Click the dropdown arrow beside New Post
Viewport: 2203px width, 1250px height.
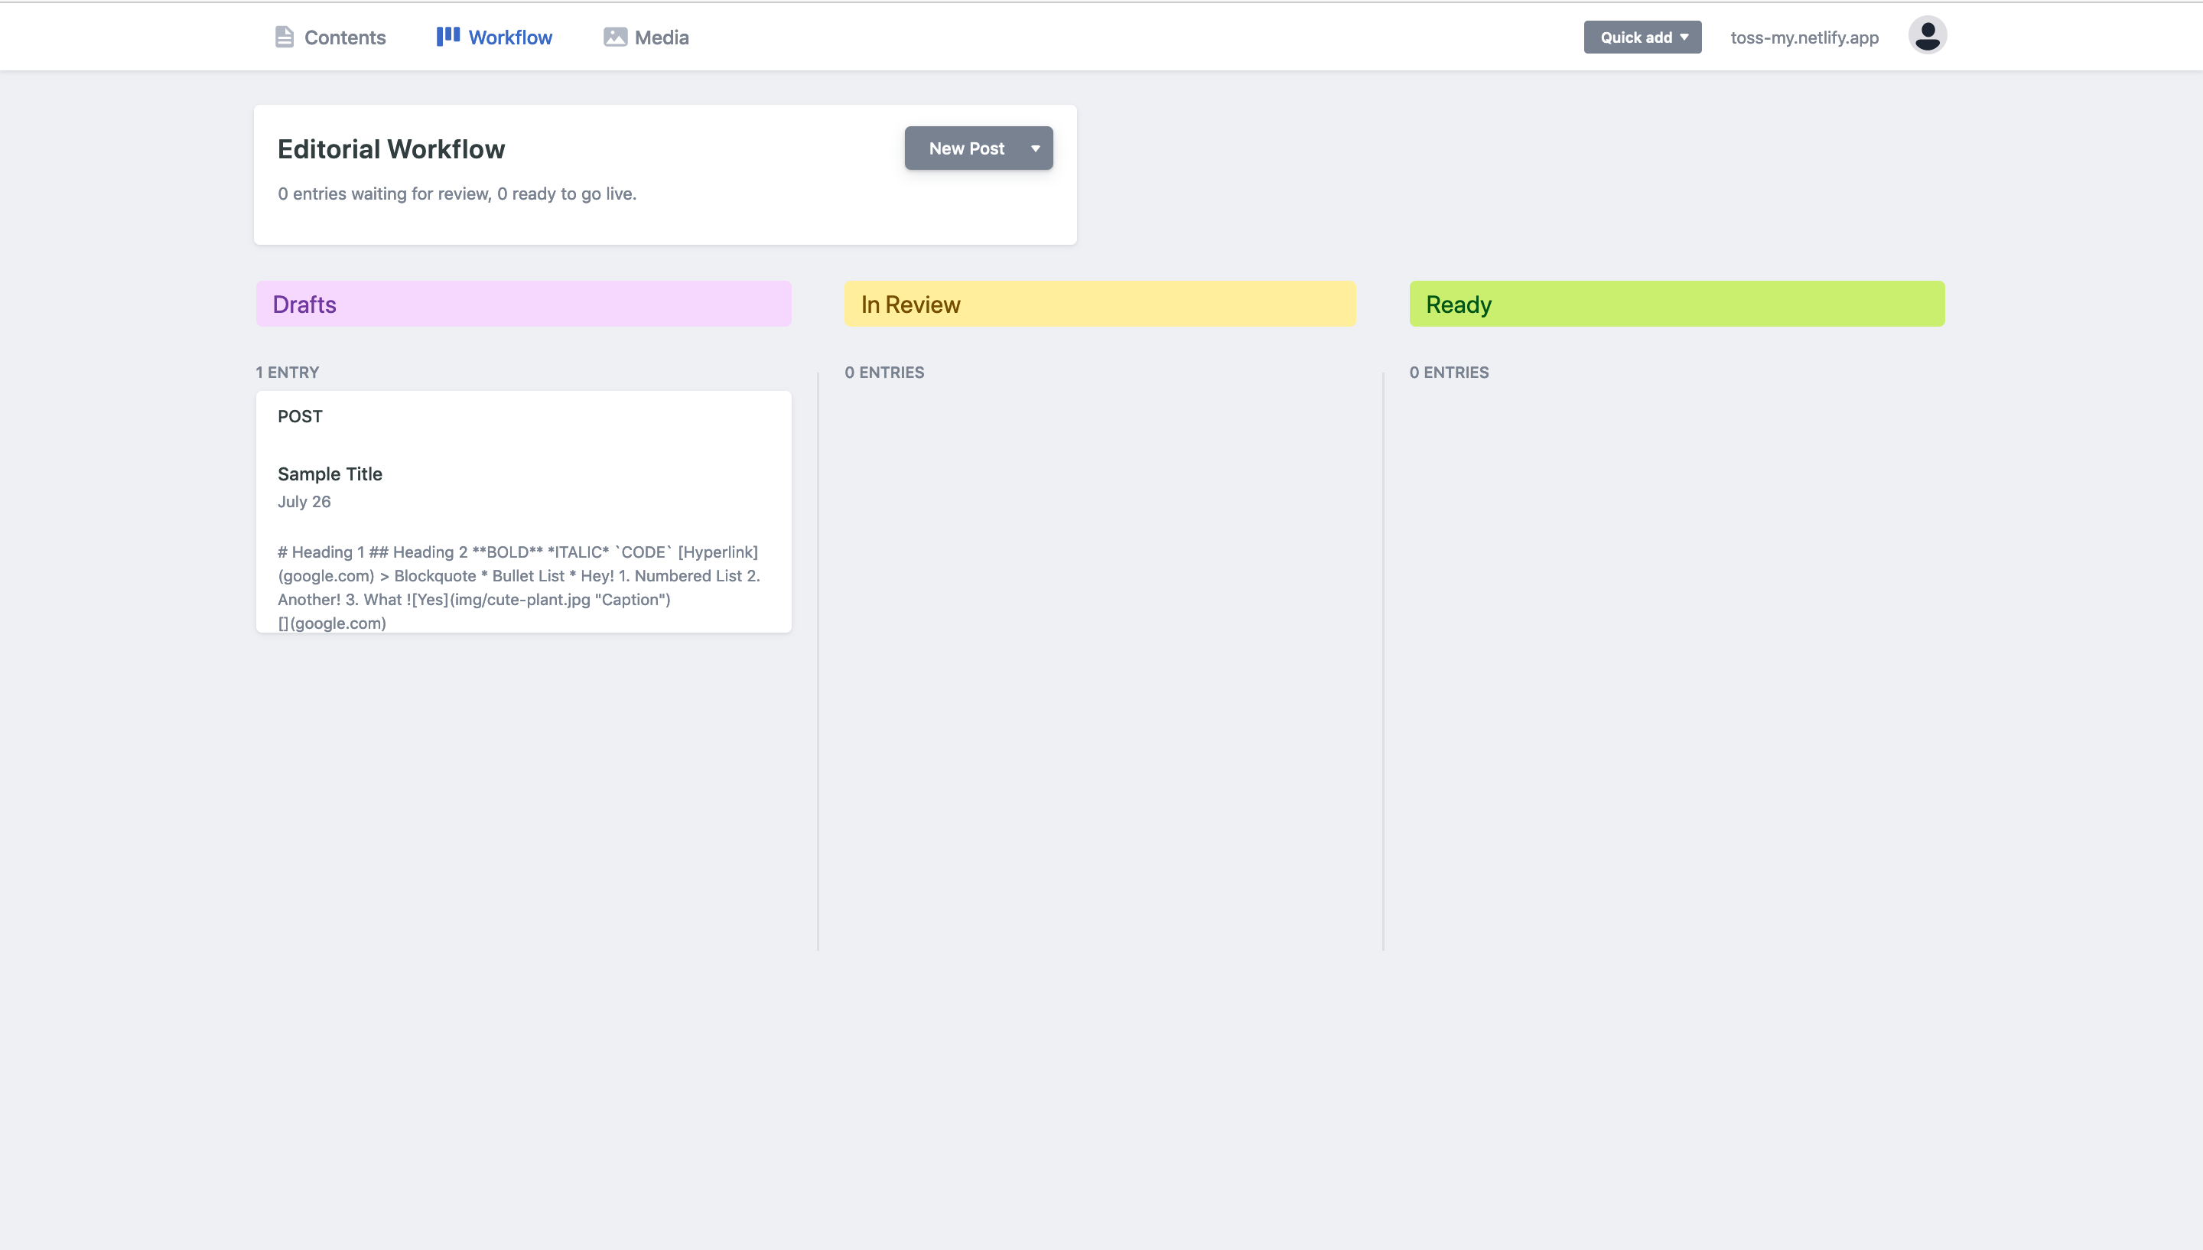[x=1034, y=148]
